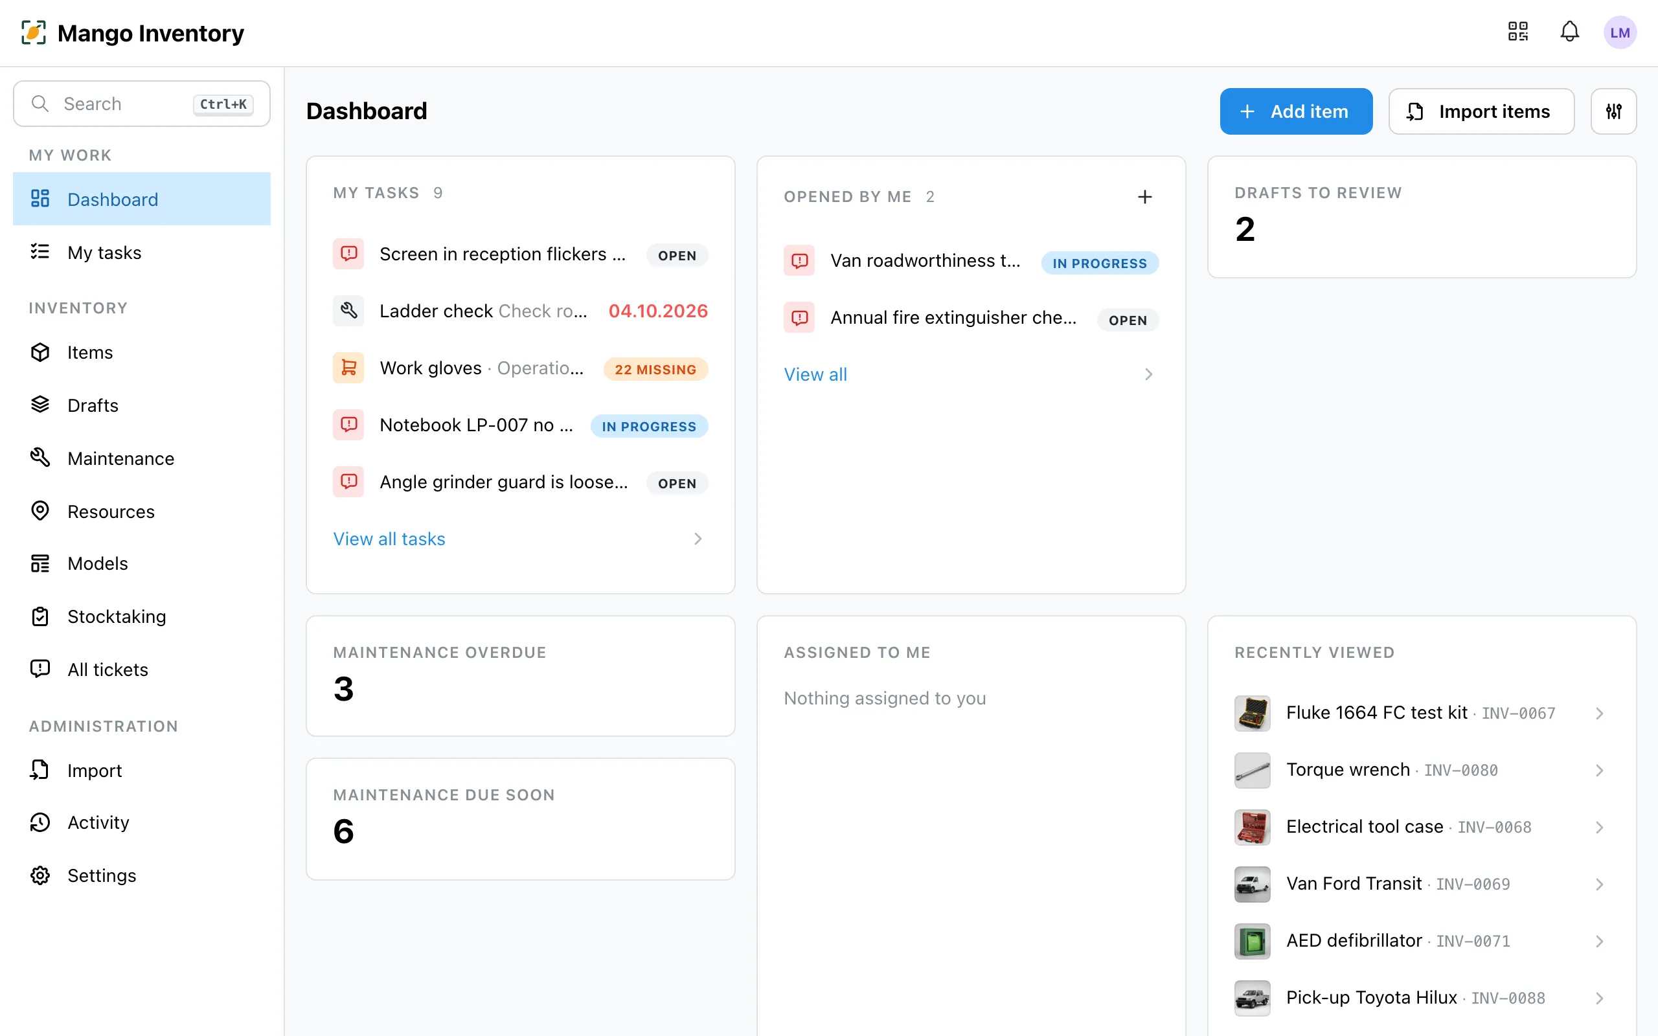Image resolution: width=1658 pixels, height=1036 pixels.
Task: Open Import under Administration
Action: pos(142,770)
